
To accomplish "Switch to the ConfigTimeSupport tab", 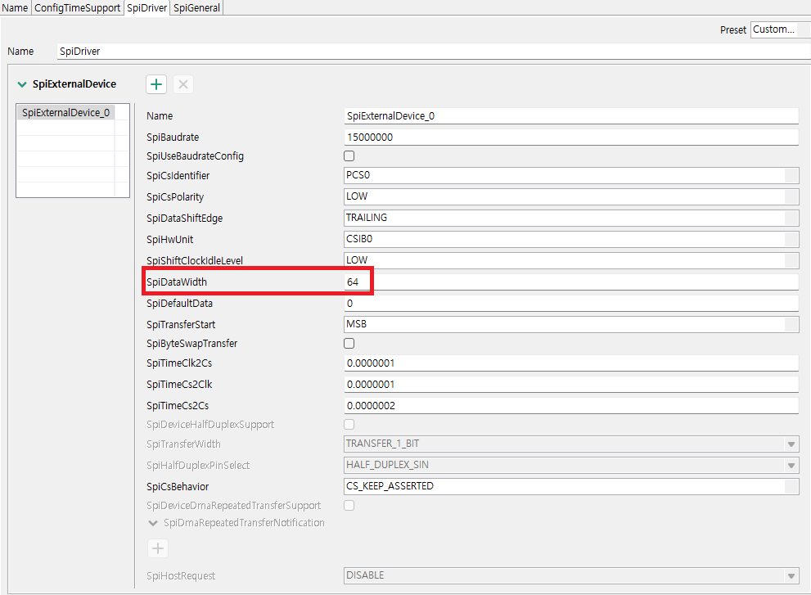I will click(78, 7).
